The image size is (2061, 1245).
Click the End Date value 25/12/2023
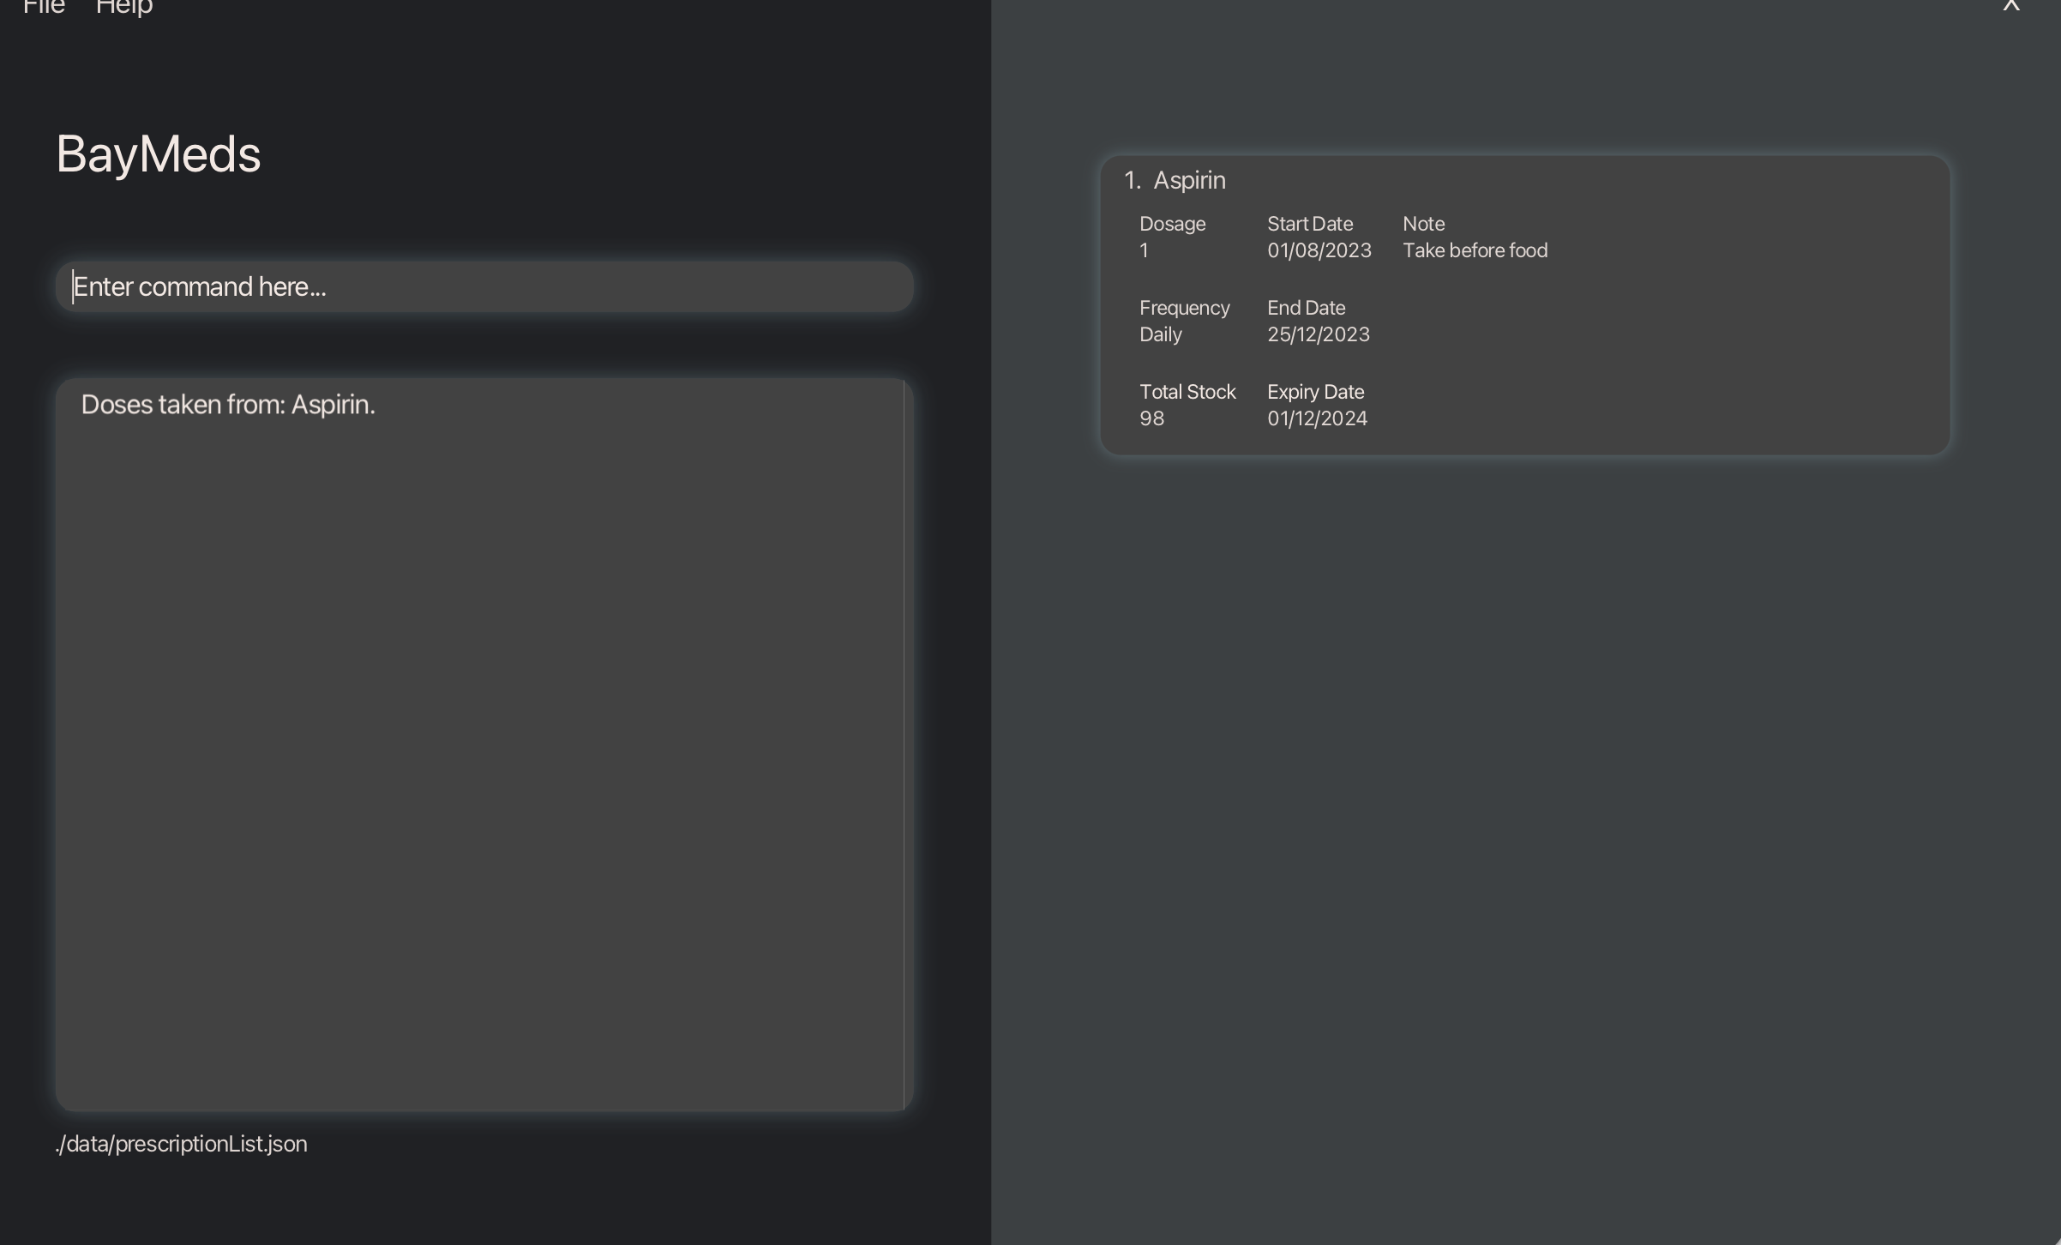pyautogui.click(x=1318, y=334)
